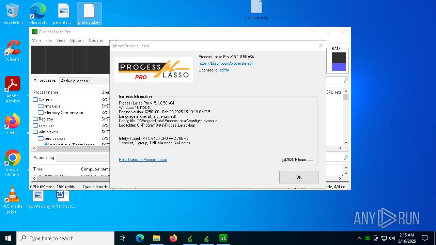Image resolution: width=436 pixels, height=245 pixels.
Task: Launch Firefox from the desktop shortcut
Action: pos(12,124)
